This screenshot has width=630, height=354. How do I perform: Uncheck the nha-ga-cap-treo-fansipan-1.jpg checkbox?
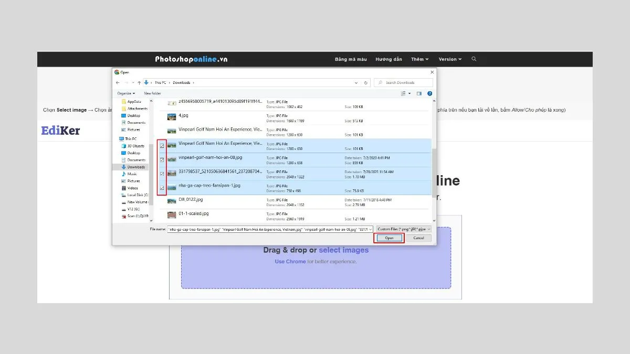point(162,188)
